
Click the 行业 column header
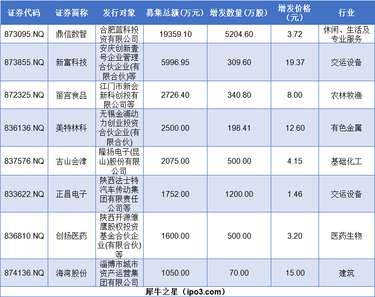(x=346, y=13)
